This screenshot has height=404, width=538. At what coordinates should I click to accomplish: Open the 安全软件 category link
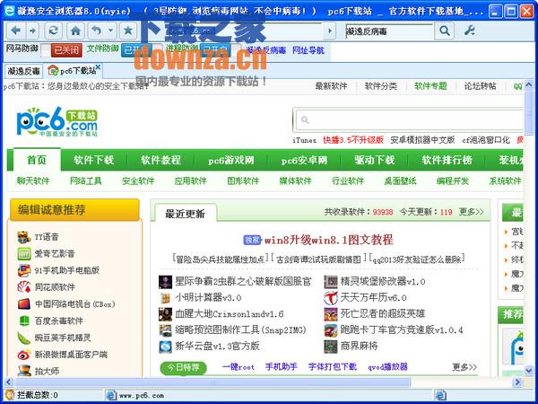click(x=138, y=181)
